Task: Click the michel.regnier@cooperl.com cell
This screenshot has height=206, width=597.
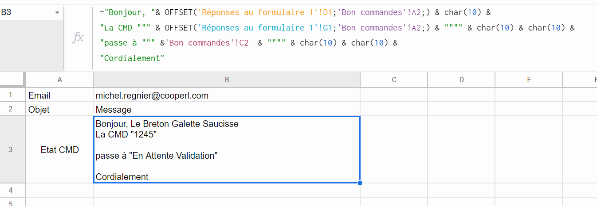Action: pyautogui.click(x=227, y=95)
